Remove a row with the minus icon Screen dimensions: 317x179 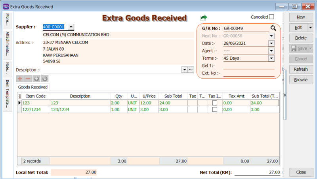click(28, 79)
